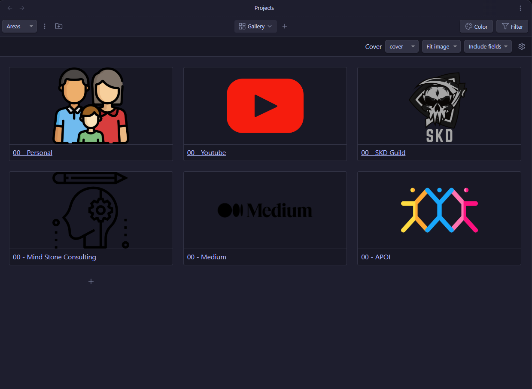
Task: Open the APOI colorful logo cover
Action: click(x=439, y=210)
